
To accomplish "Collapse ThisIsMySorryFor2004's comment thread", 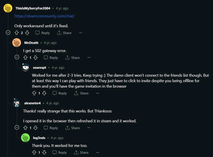I will click(8, 33).
